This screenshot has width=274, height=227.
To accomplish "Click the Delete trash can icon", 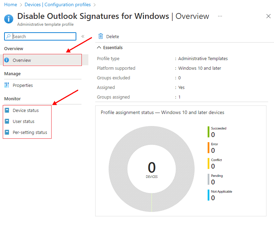I will click(x=101, y=36).
